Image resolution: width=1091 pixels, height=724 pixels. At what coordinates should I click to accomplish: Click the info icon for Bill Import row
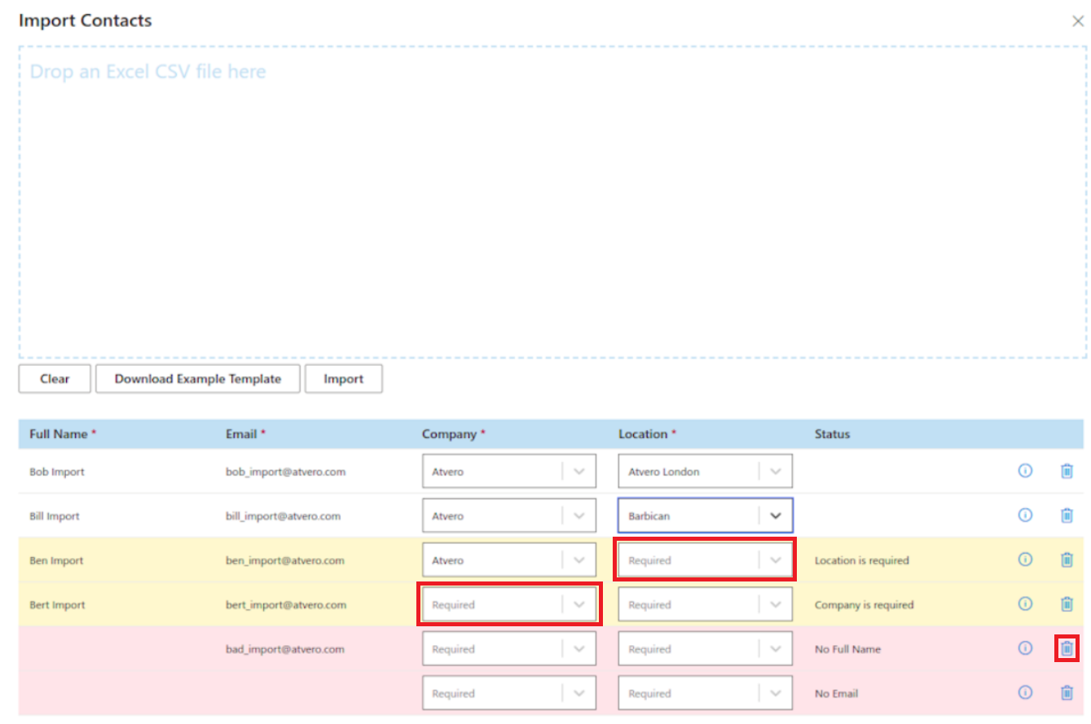click(1025, 515)
